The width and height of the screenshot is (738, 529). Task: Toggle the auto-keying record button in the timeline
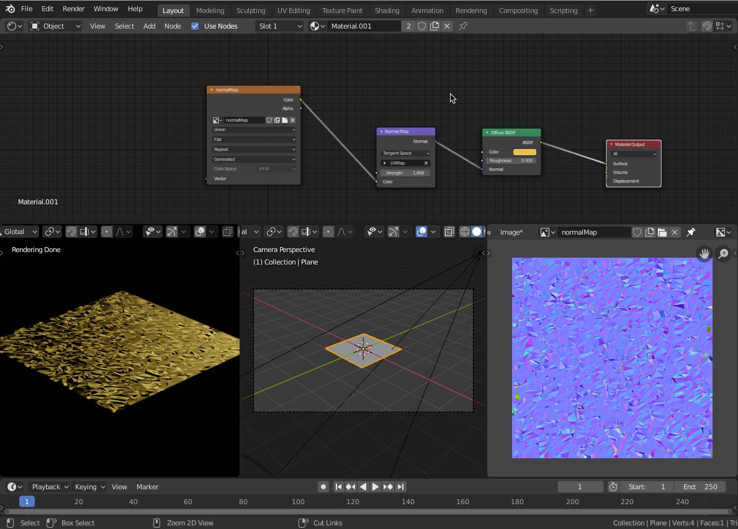(323, 487)
